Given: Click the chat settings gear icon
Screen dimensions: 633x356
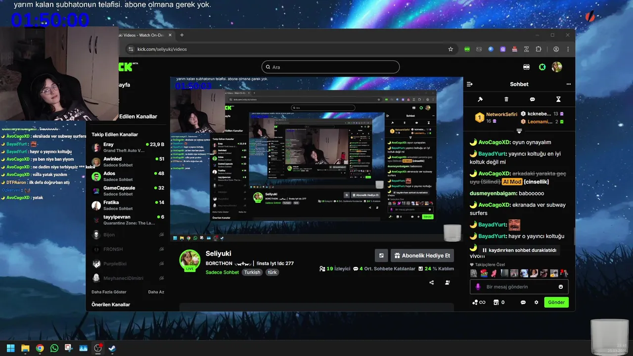Looking at the screenshot, I should [x=536, y=302].
